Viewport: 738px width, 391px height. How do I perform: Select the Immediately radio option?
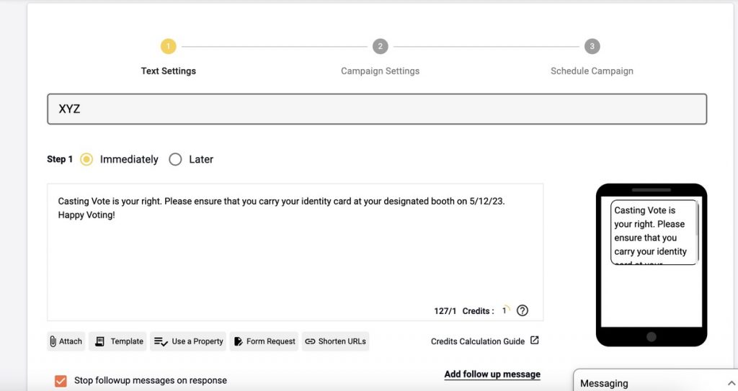(x=86, y=159)
